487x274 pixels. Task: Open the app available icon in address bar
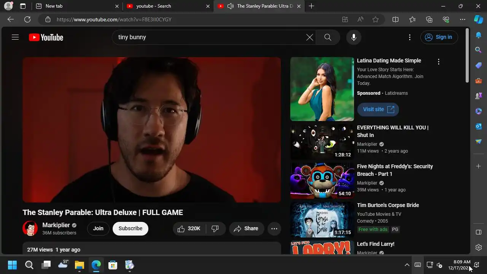pyautogui.click(x=345, y=19)
